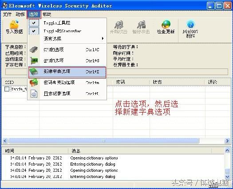
Task: Click the 消息 message log column header
Action: (140, 151)
